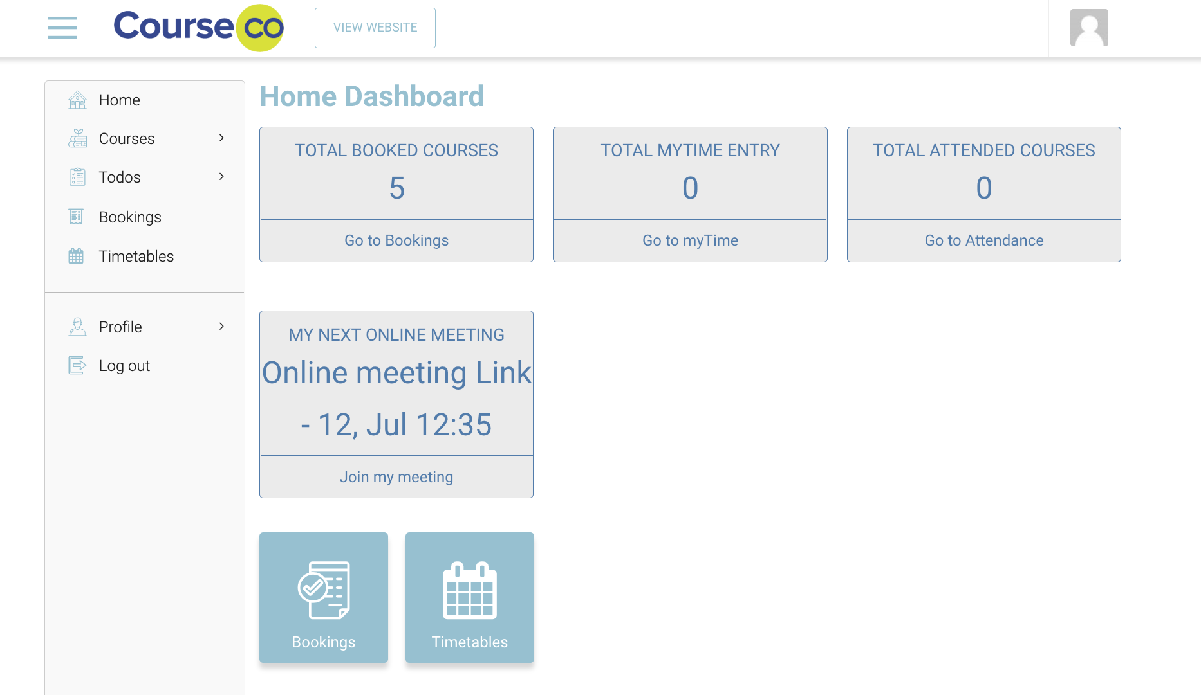The image size is (1201, 695).
Task: Click the CourseCo logo
Action: 198,28
